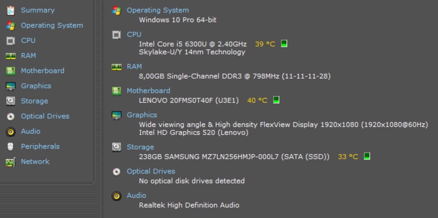The image size is (438, 218).
Task: Click the CPU chip icon in sidebar
Action: pyautogui.click(x=11, y=41)
